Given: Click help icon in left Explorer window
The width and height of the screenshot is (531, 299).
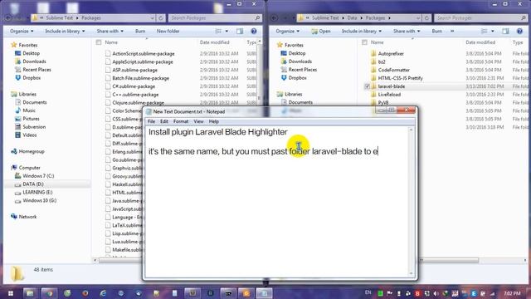Looking at the screenshot, I should pyautogui.click(x=254, y=32).
